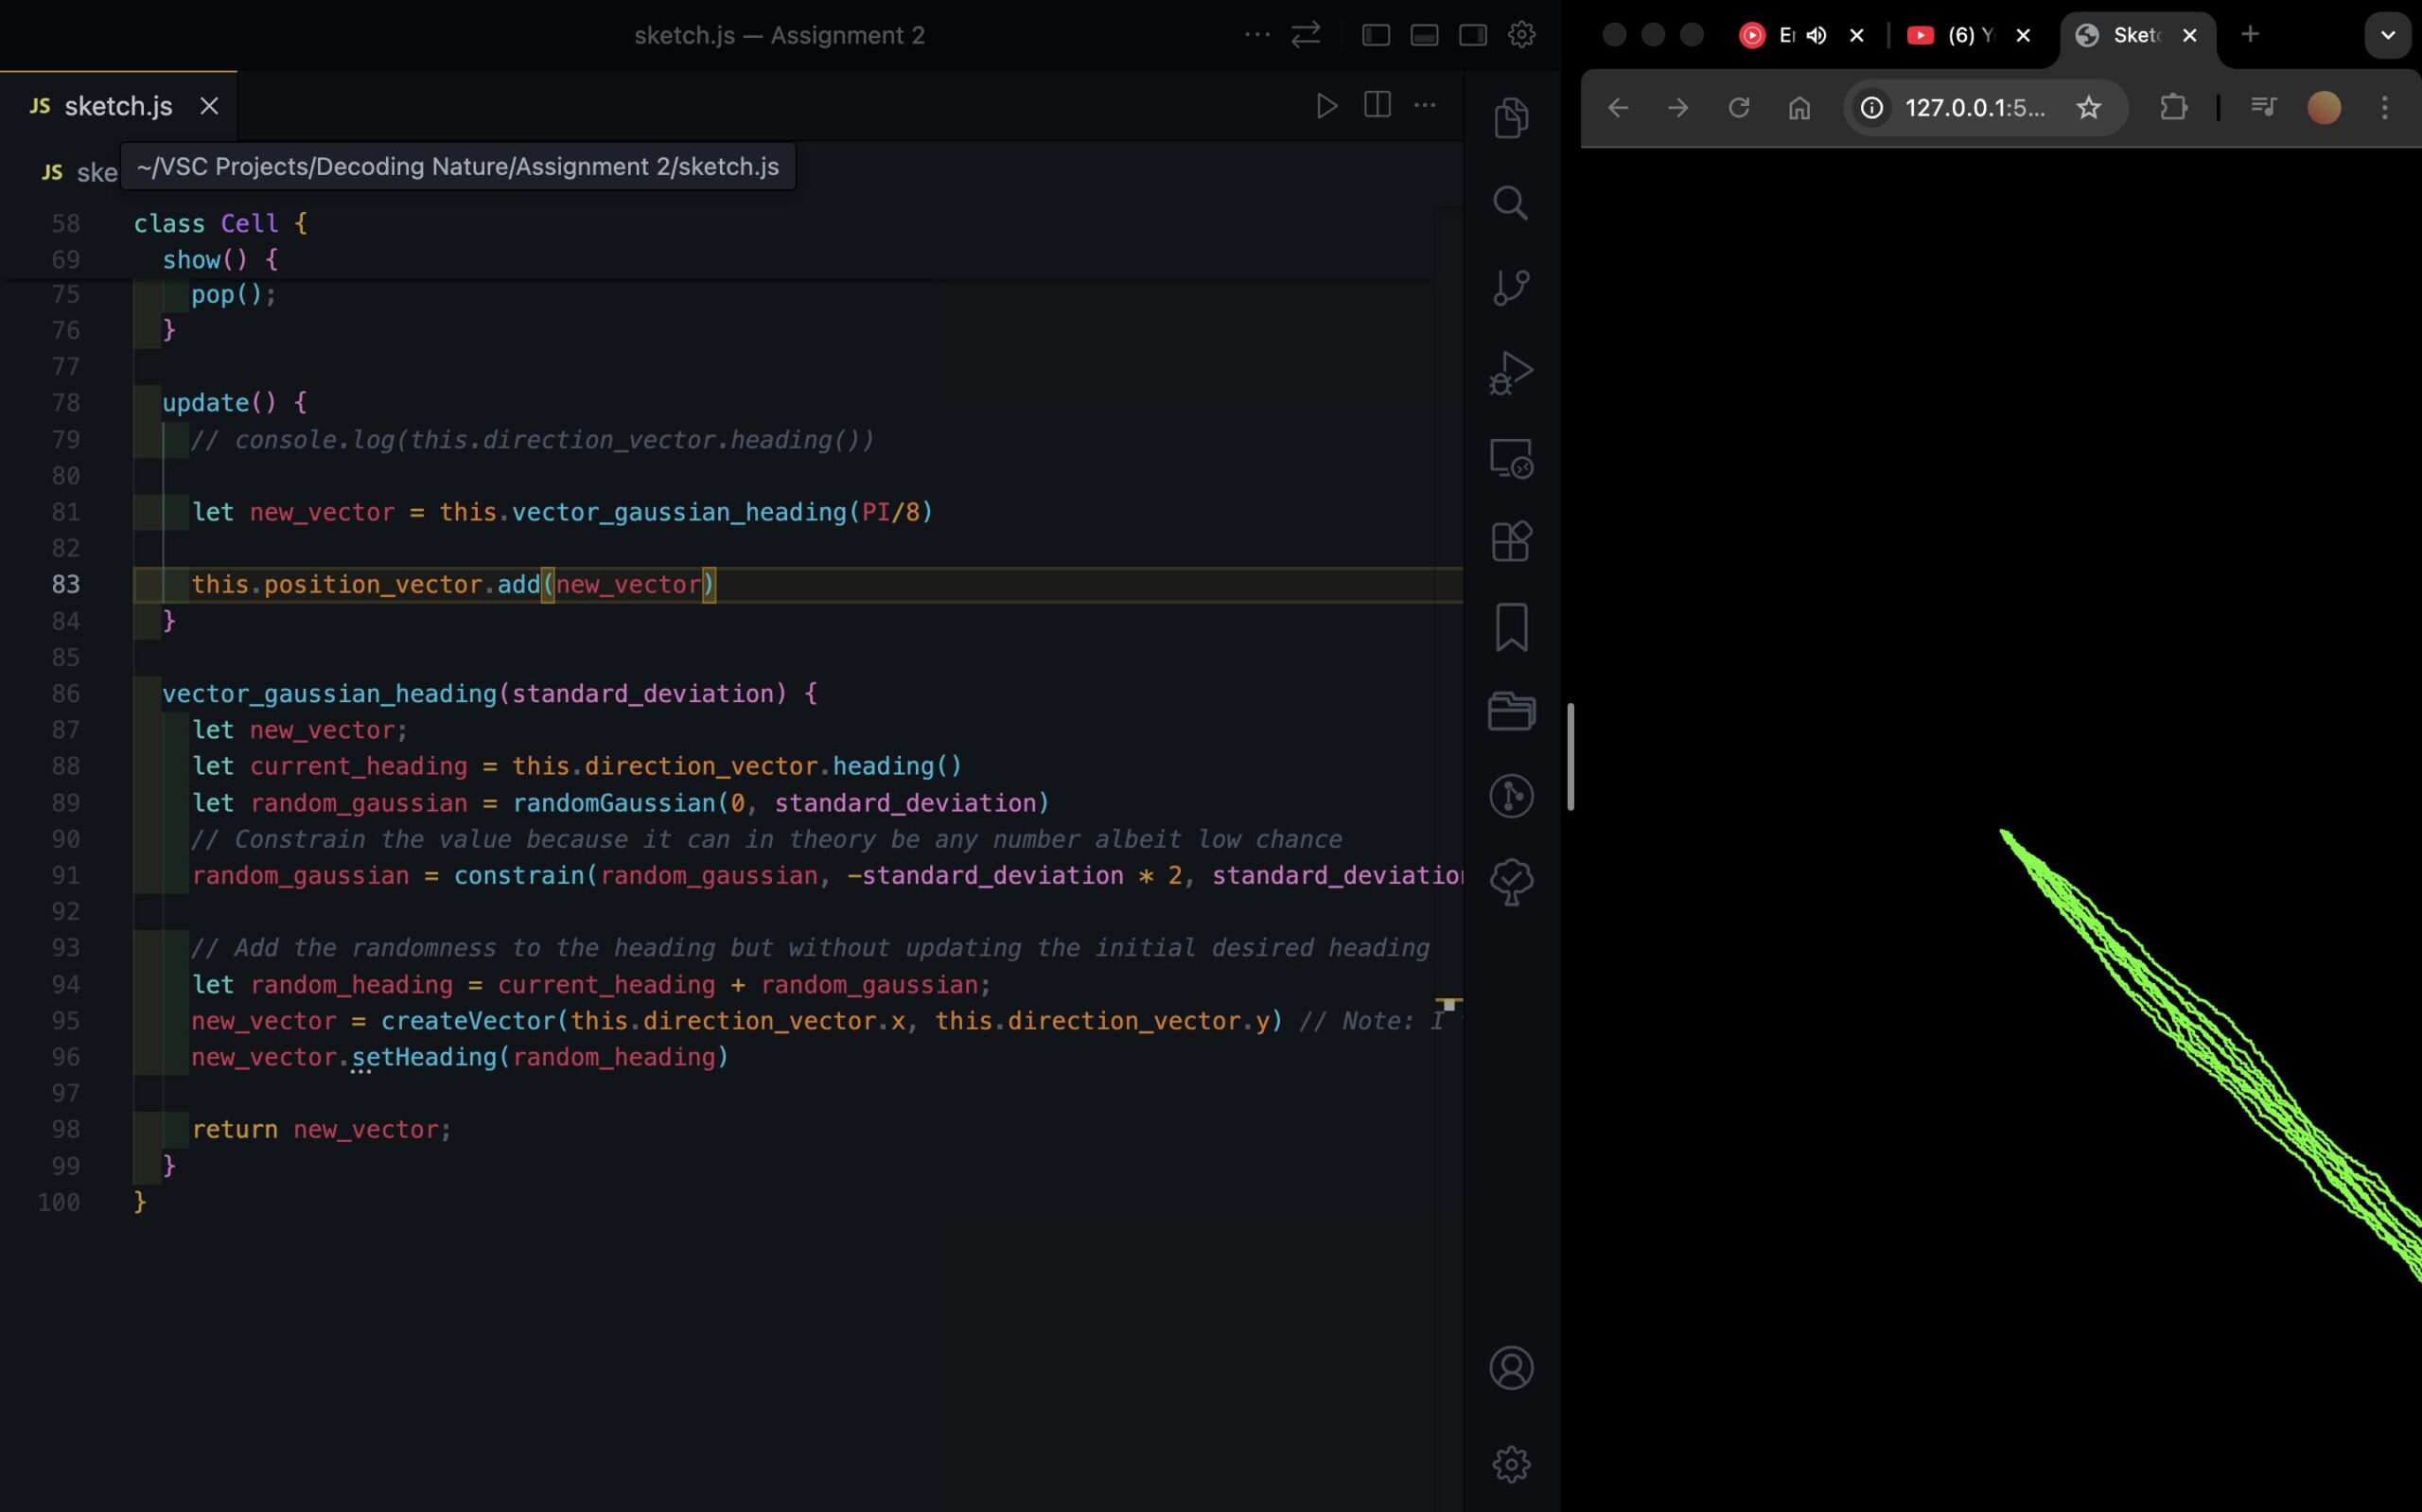This screenshot has height=1512, width=2422.
Task: Open Source Control view in activity bar
Action: point(1510,288)
